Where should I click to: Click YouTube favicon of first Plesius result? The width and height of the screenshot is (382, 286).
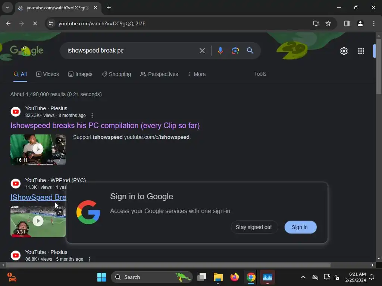(16, 112)
